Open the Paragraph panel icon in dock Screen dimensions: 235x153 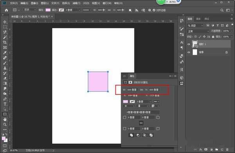tap(182, 48)
